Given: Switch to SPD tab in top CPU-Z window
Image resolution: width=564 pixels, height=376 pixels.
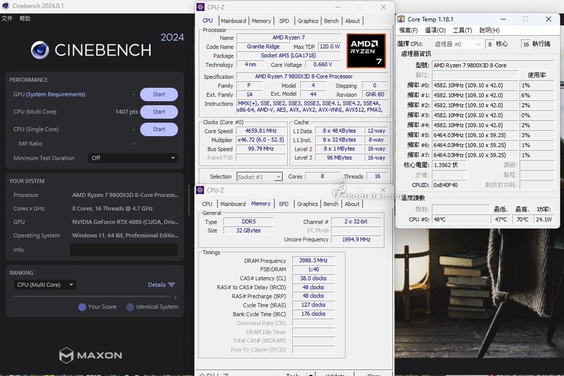Looking at the screenshot, I should pyautogui.click(x=284, y=21).
